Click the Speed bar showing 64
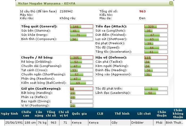 (x=156, y=47)
